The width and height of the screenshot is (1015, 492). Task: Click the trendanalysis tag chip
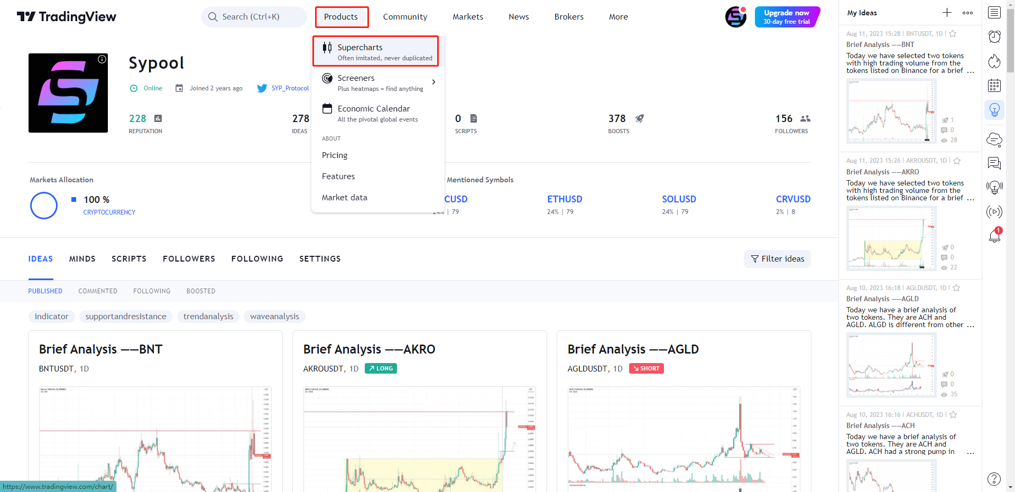point(208,317)
